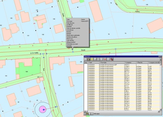Click the Longueur arrondie column header
163x117 pixels.
(x=154, y=62)
